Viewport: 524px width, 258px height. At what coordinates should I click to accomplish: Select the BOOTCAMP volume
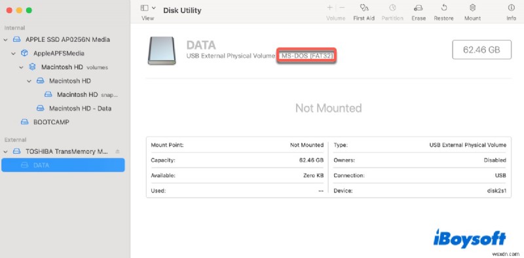pyautogui.click(x=51, y=122)
